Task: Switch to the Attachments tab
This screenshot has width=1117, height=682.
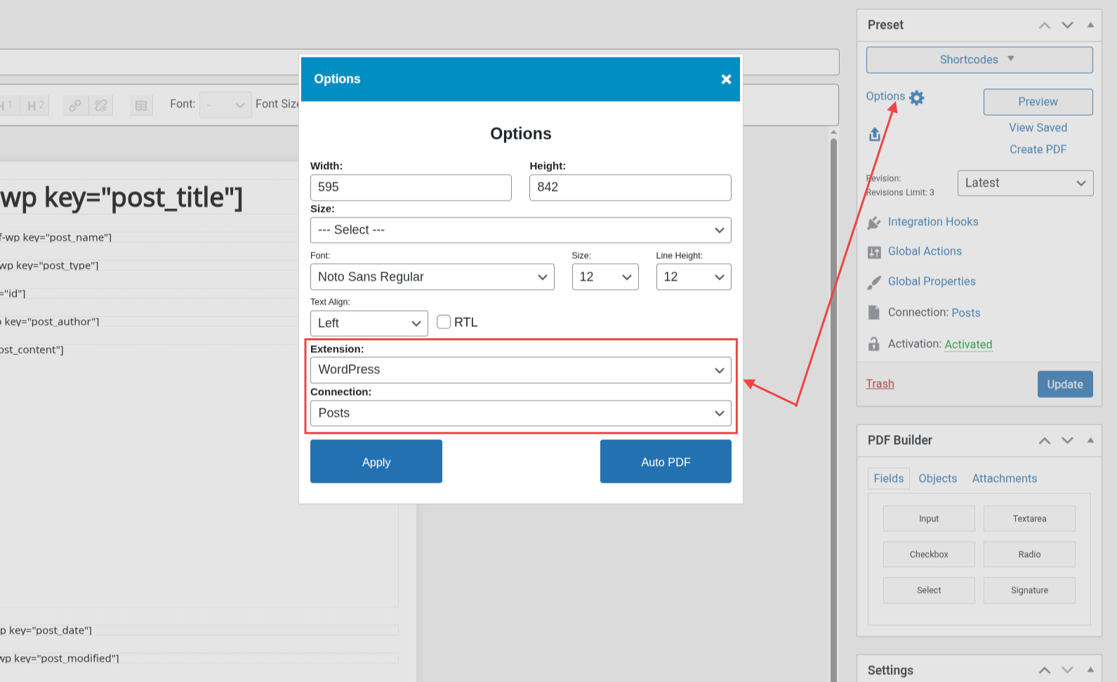Action: (x=1004, y=479)
